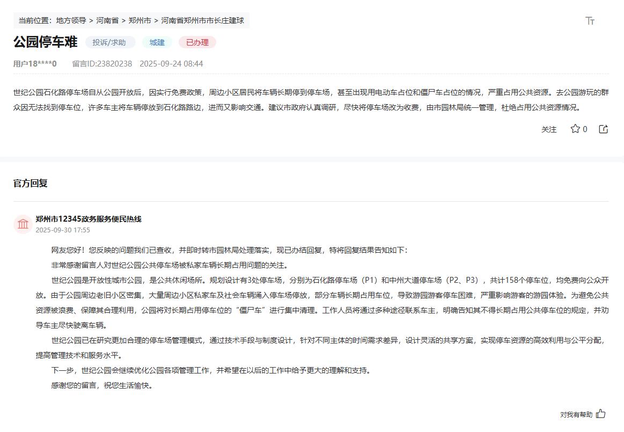Open the 投诉/求助 tag
This screenshot has width=624, height=432.
pyautogui.click(x=110, y=42)
